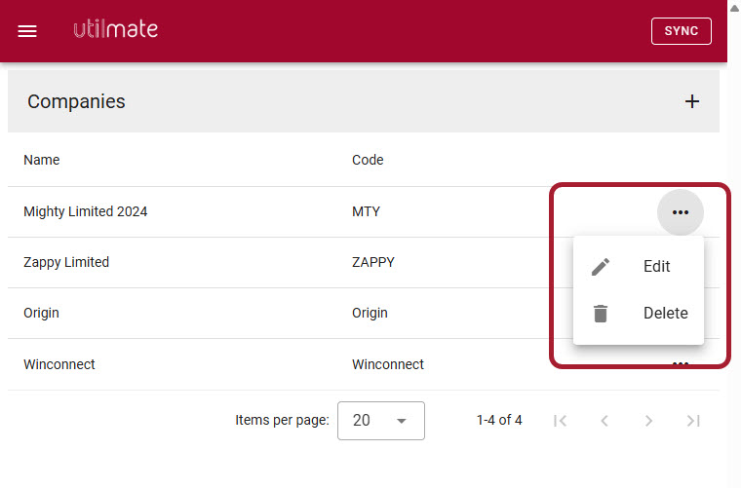Click the MTY code cell
Viewport: 741px width, 488px height.
pyautogui.click(x=366, y=211)
